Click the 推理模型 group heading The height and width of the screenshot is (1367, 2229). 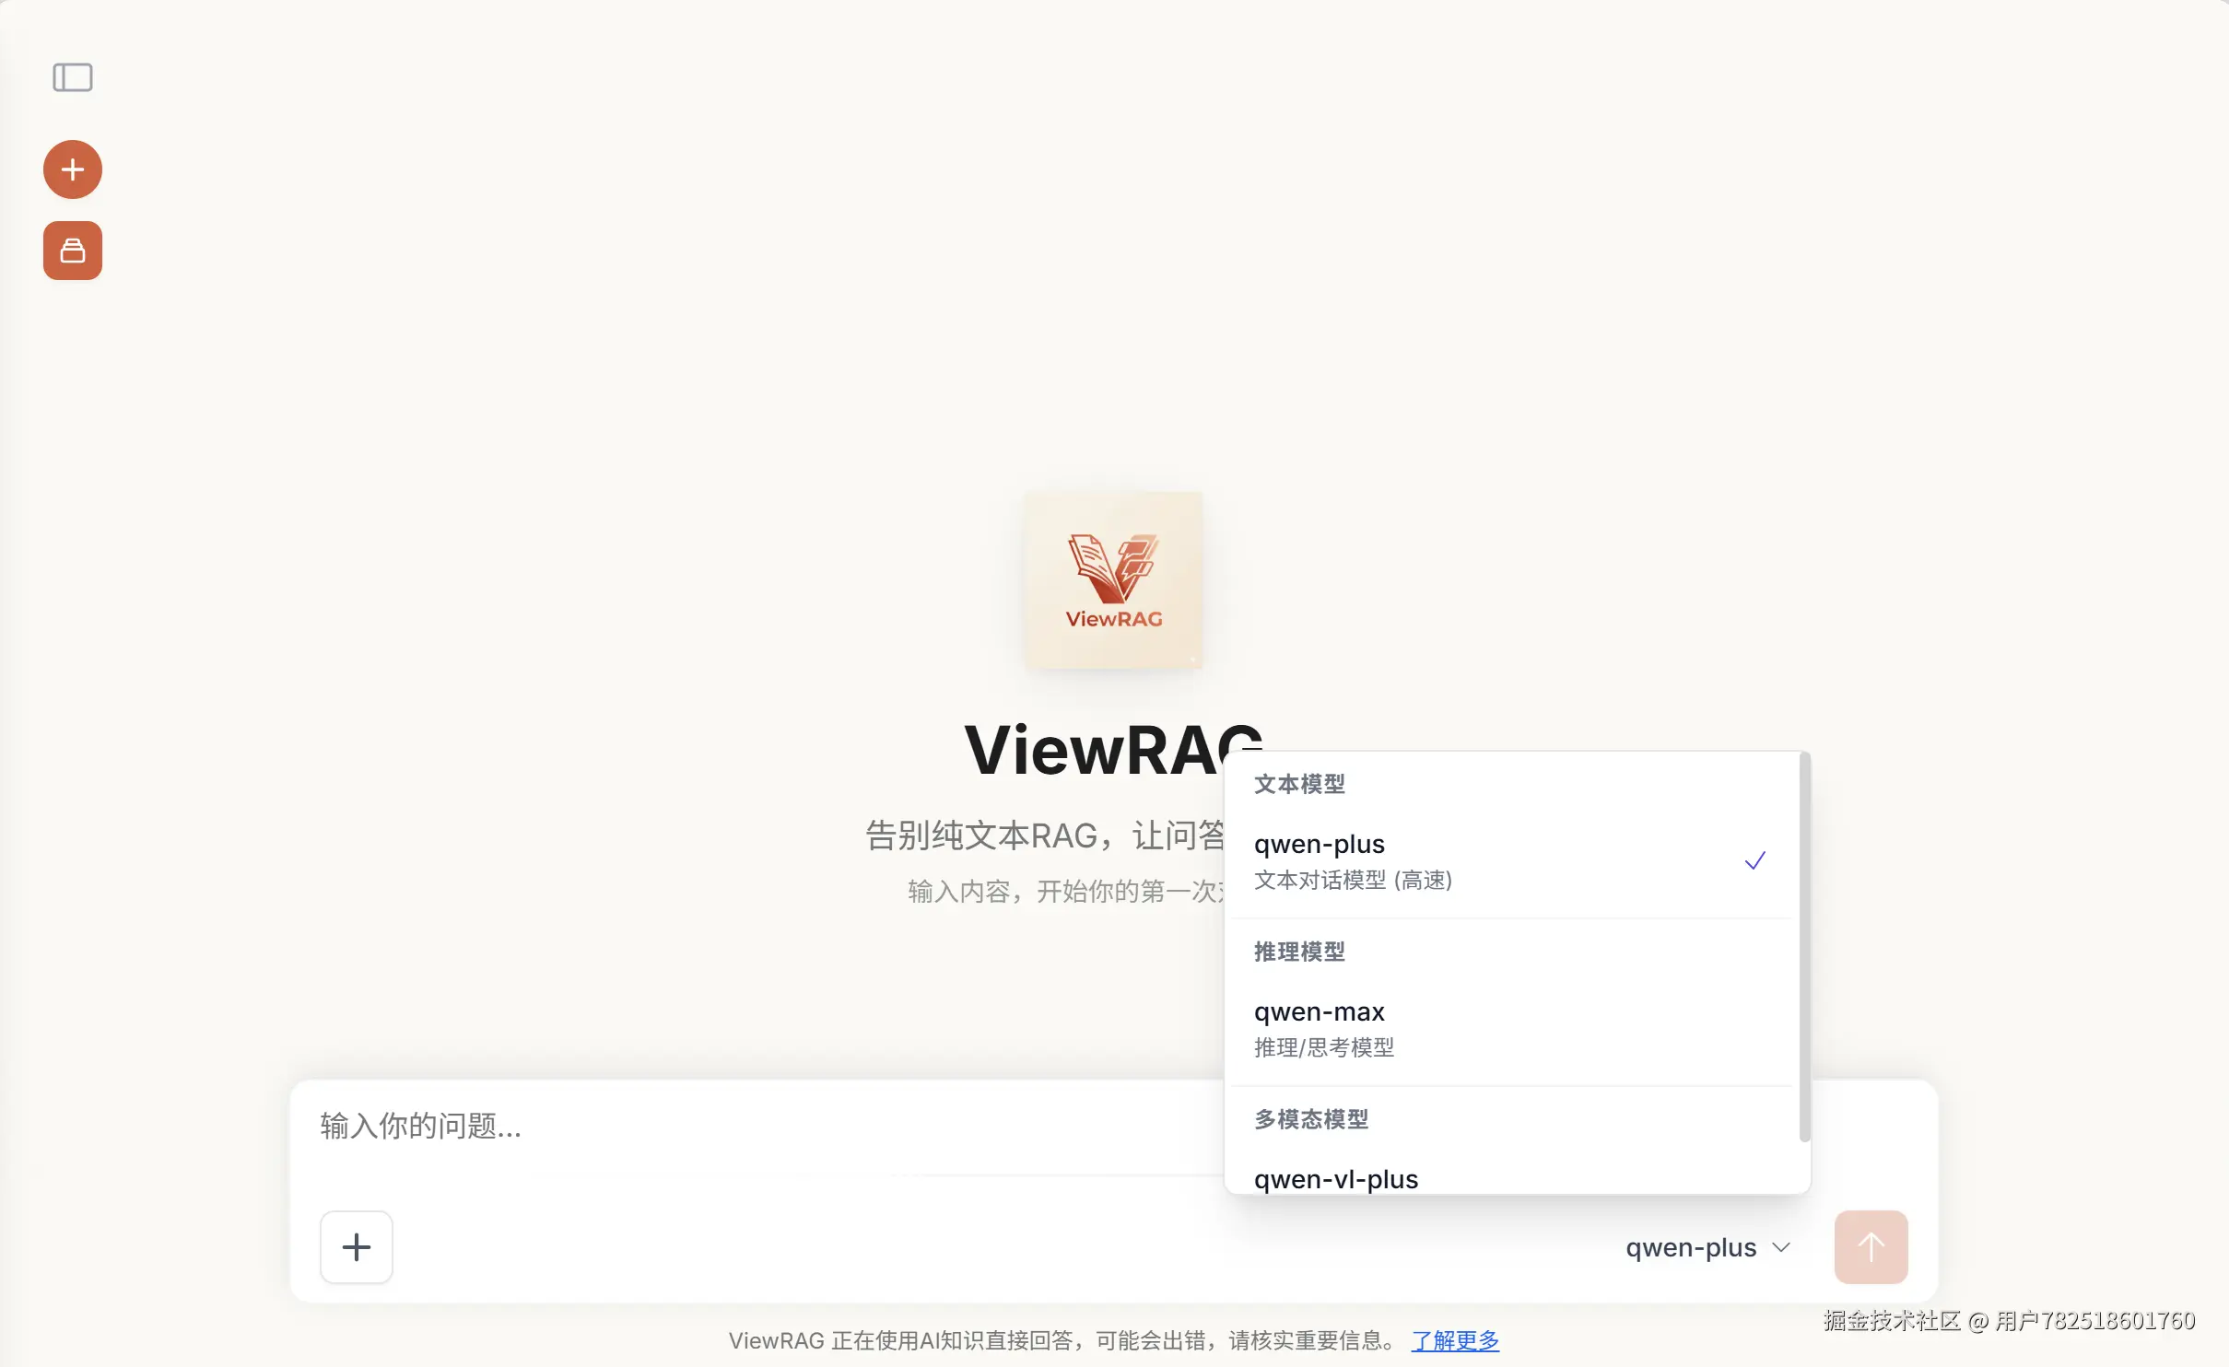pyautogui.click(x=1299, y=952)
